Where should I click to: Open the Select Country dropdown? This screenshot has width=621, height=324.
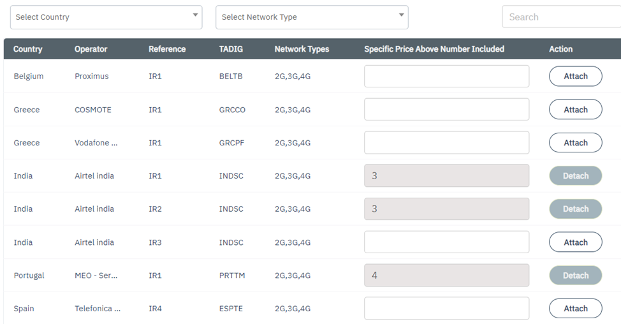106,17
